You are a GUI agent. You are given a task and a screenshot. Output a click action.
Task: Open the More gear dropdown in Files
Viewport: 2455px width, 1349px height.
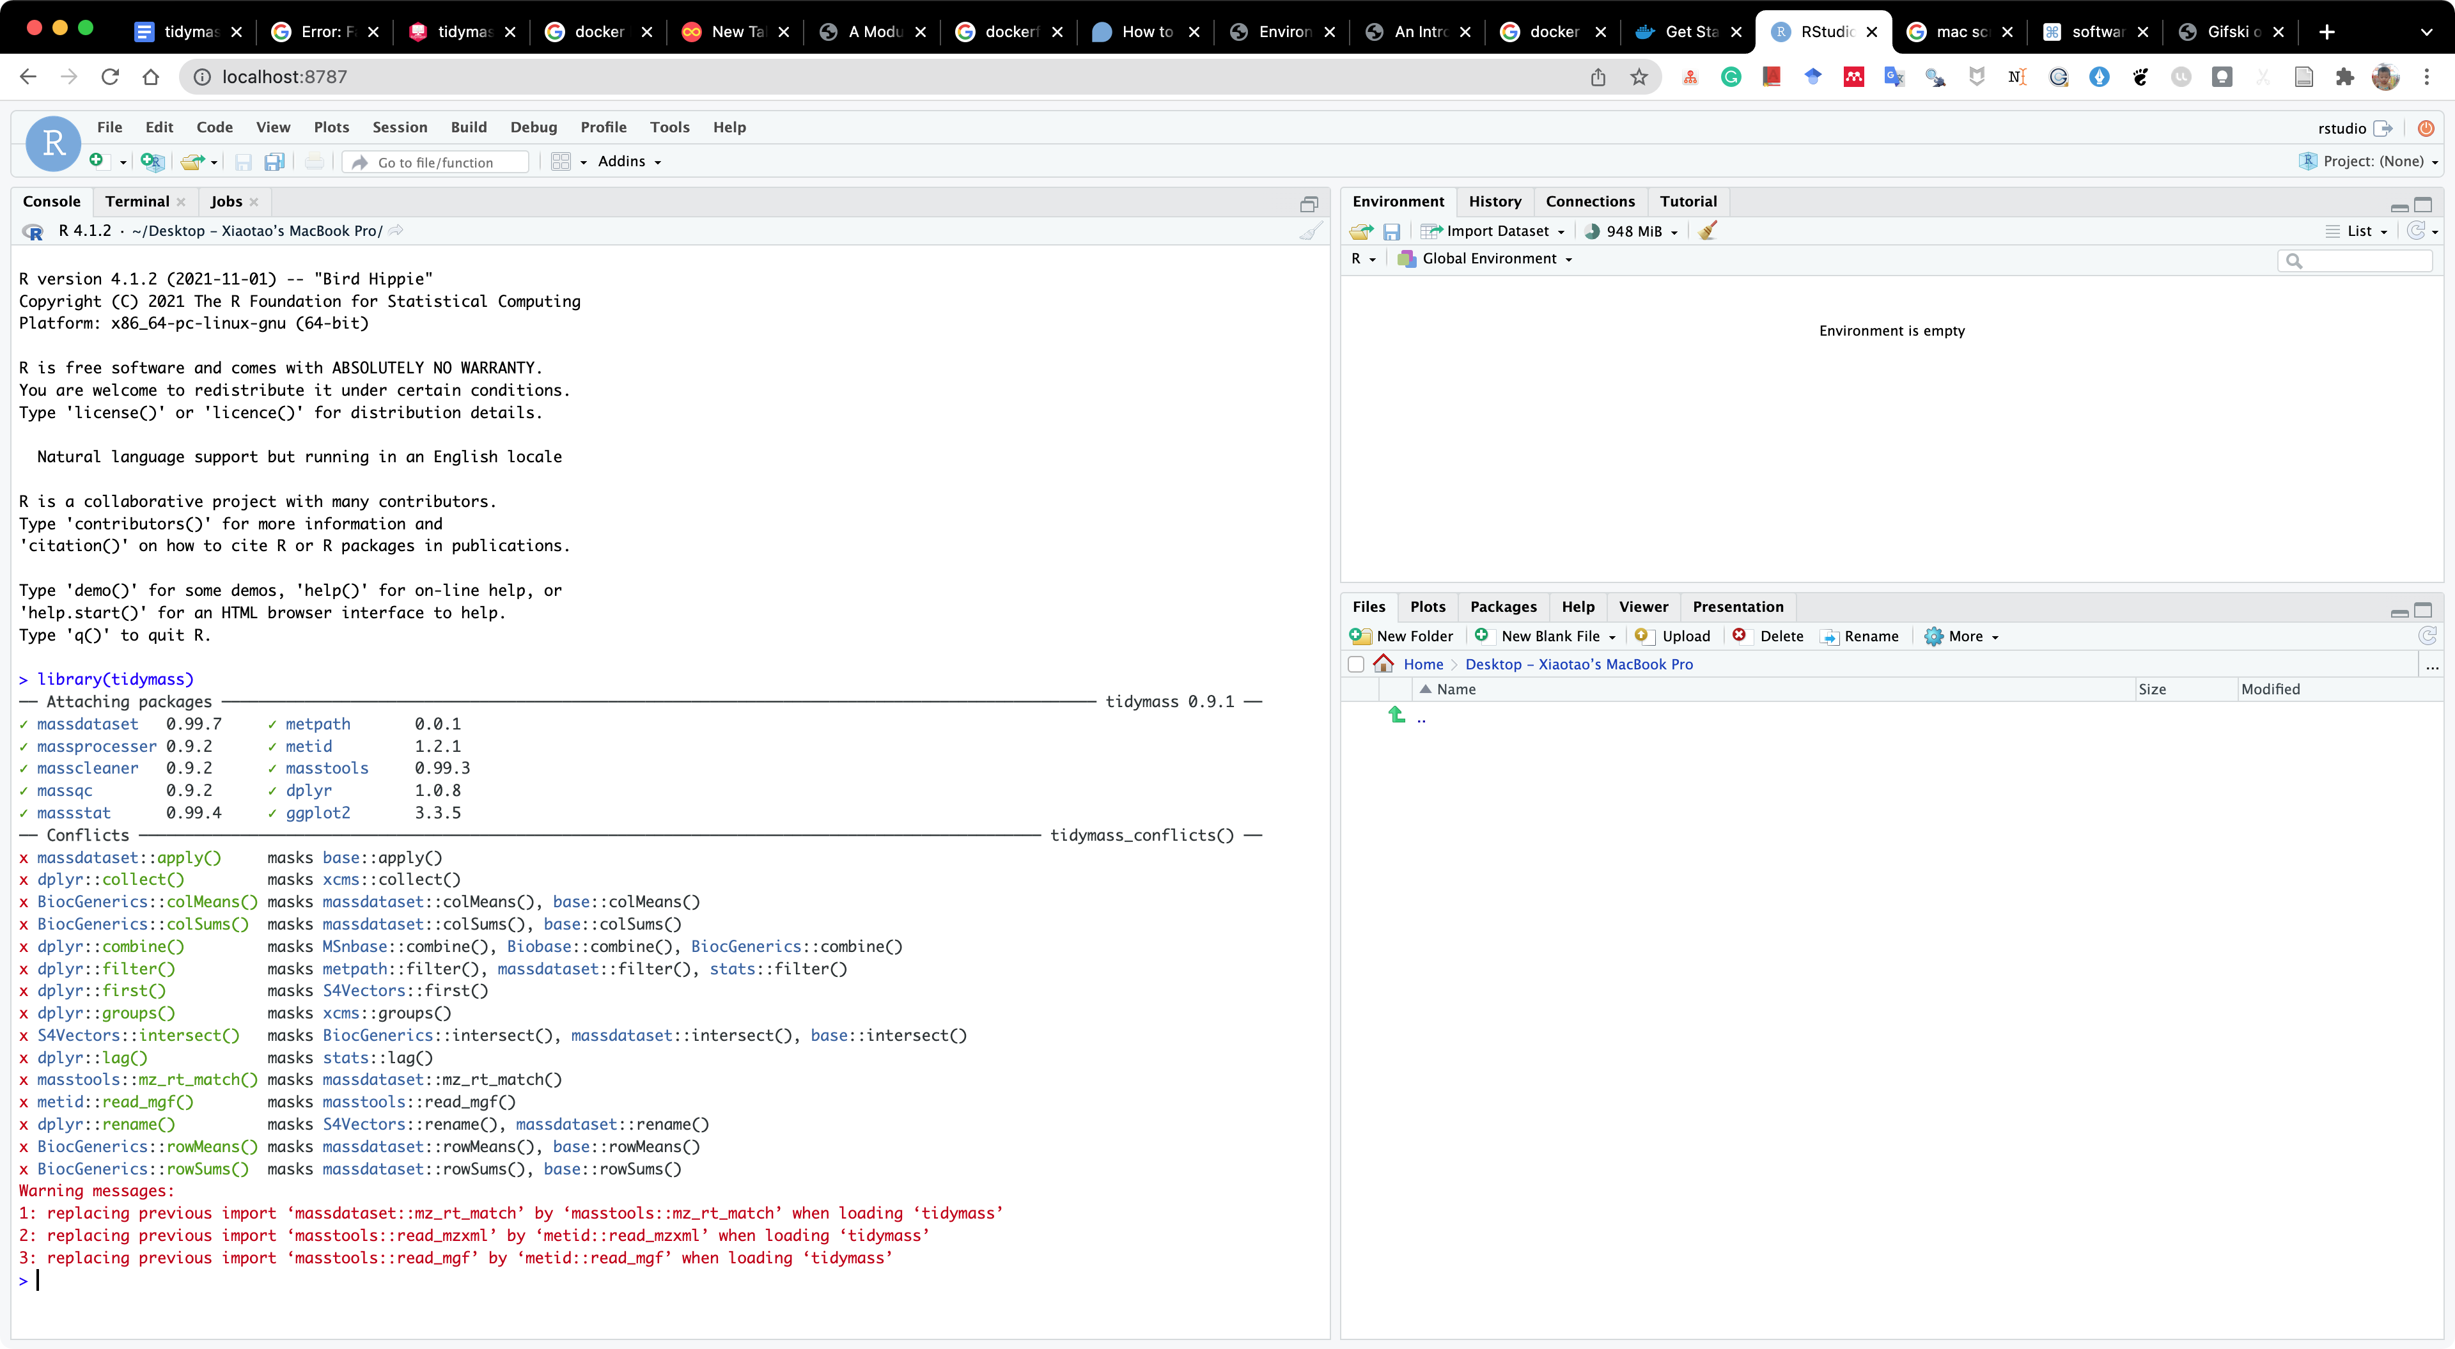pyautogui.click(x=1961, y=636)
